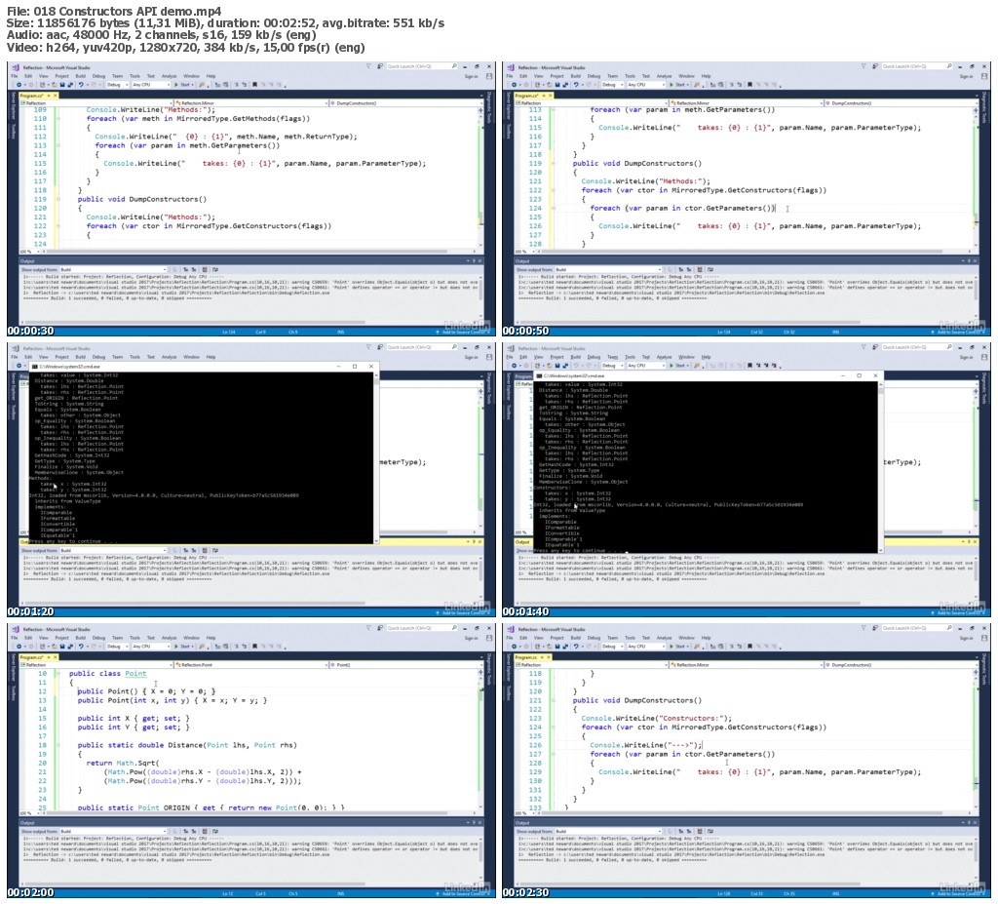Click Save icon in 00:00:50 frame toolbar
The image size is (998, 904).
coord(557,85)
